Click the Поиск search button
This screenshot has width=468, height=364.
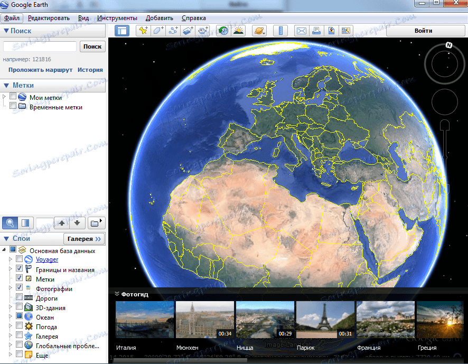(92, 46)
